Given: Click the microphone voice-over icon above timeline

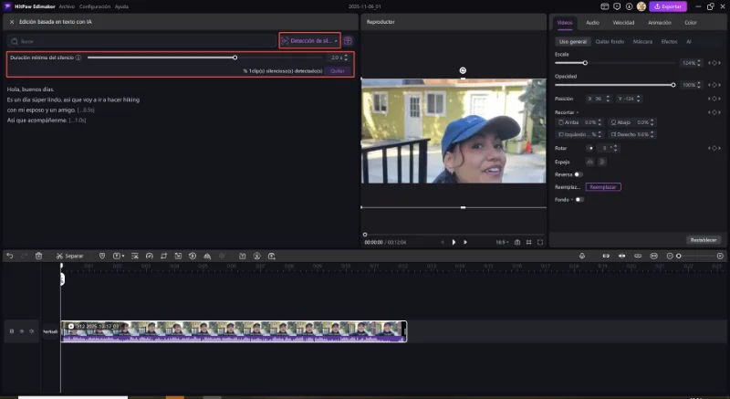Looking at the screenshot, I should (x=582, y=256).
